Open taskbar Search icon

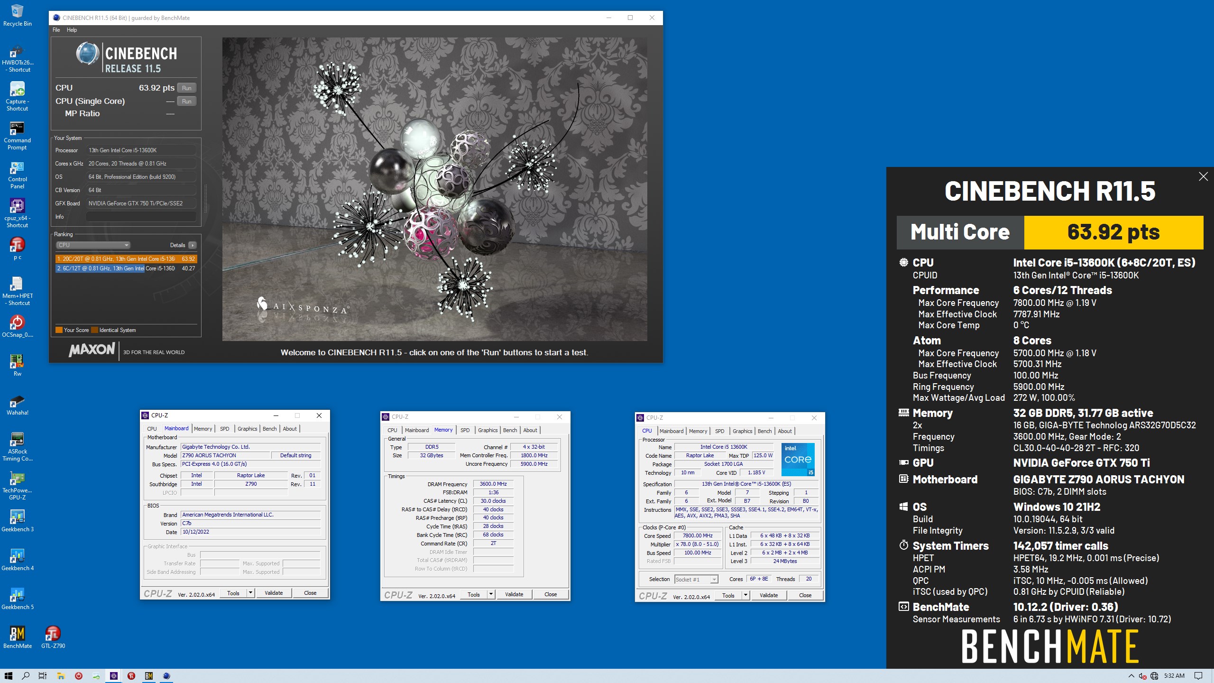[26, 676]
